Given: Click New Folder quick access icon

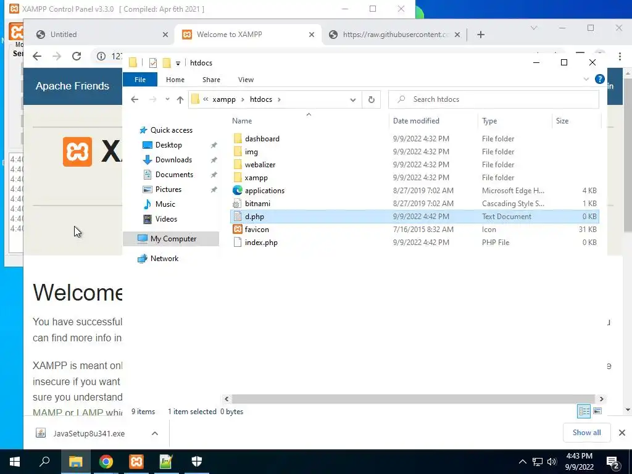Looking at the screenshot, I should pyautogui.click(x=167, y=63).
